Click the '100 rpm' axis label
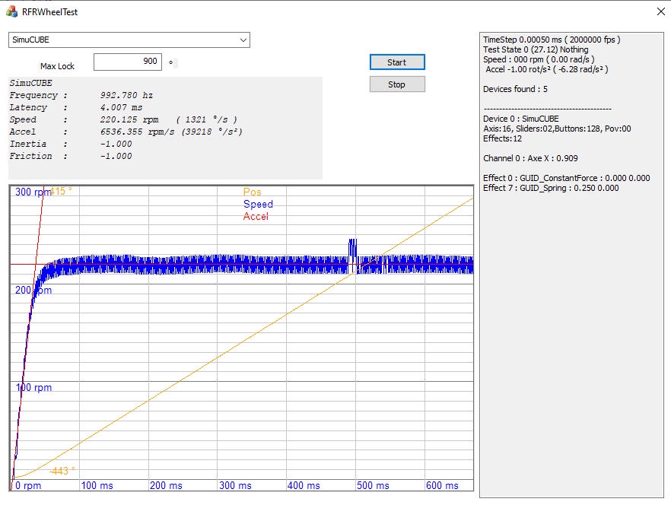The width and height of the screenshot is (671, 505). (33, 388)
